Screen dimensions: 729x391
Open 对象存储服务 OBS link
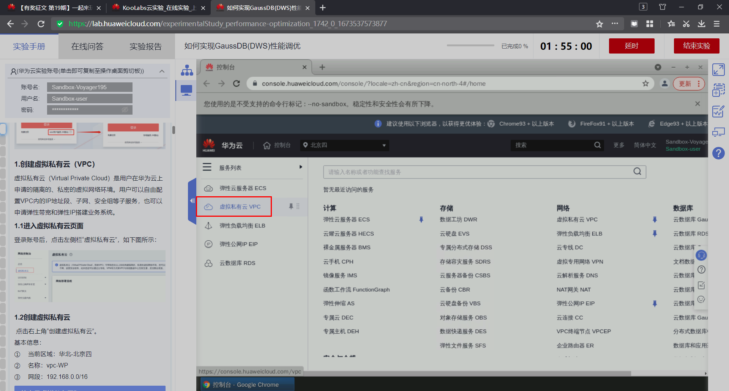click(463, 317)
